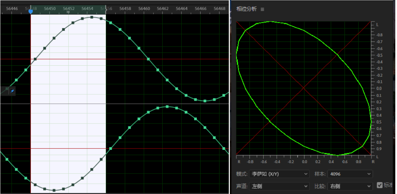
Task: Expand the 声道 dropdown set to 左侧
Action: click(279, 186)
